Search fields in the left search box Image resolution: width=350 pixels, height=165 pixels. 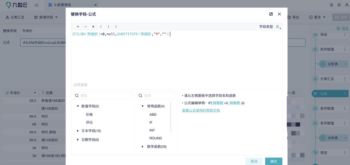[x=103, y=96]
